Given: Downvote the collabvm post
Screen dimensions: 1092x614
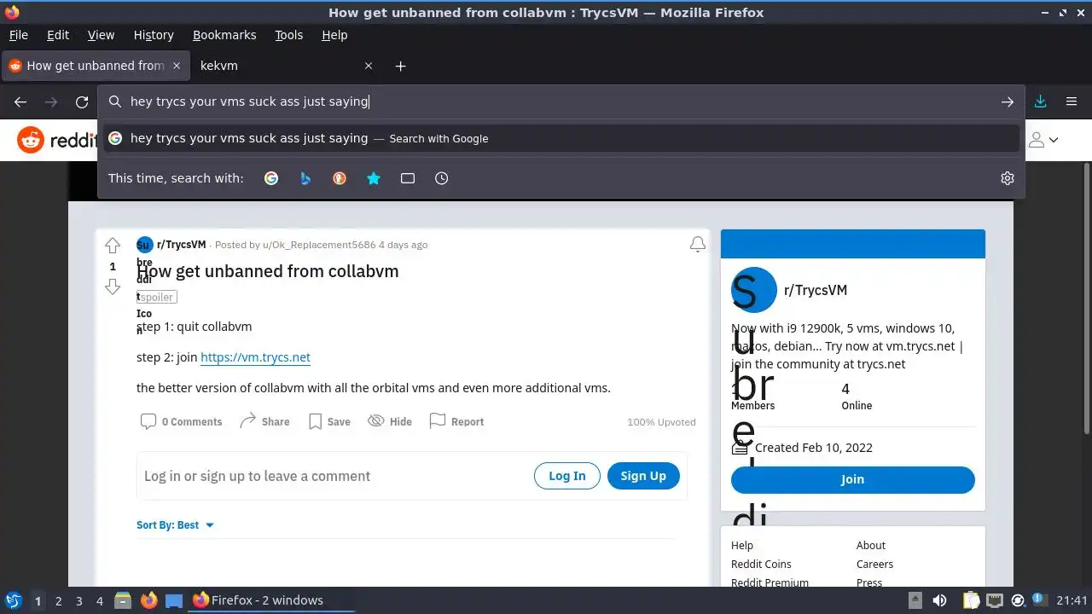Looking at the screenshot, I should [x=113, y=287].
